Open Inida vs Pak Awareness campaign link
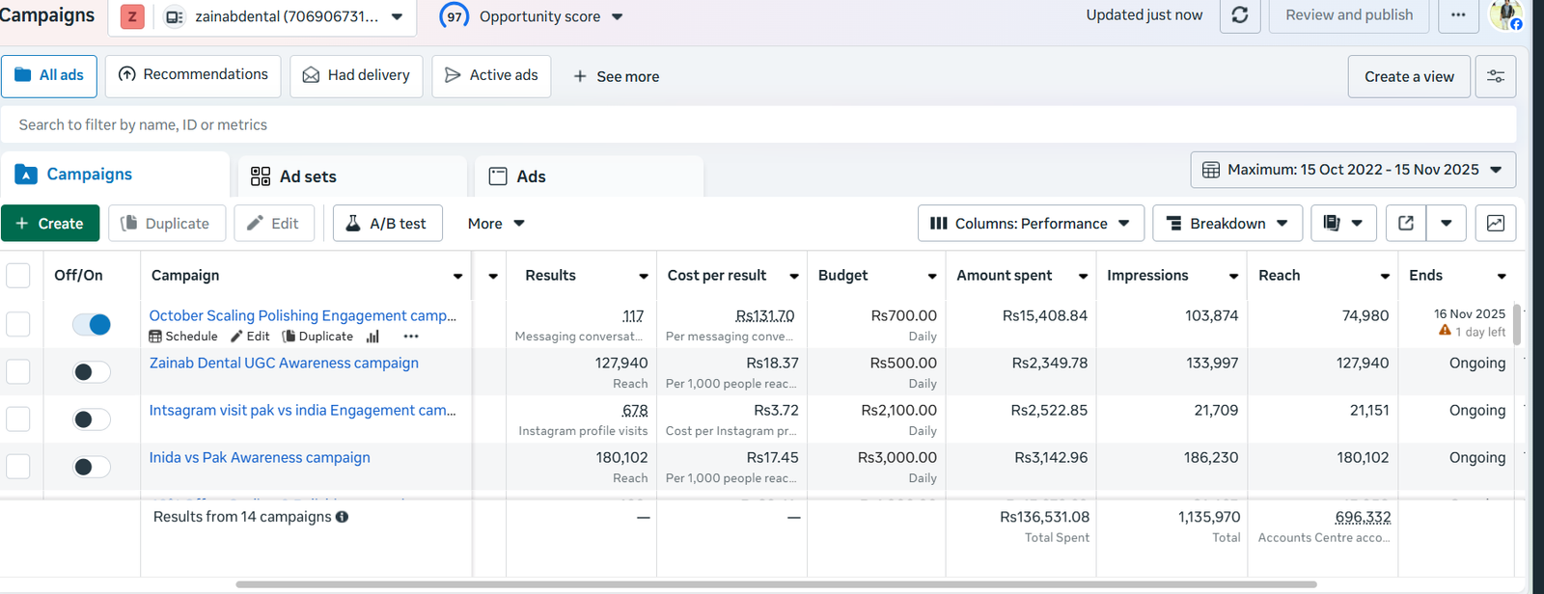The image size is (1544, 594). point(260,457)
